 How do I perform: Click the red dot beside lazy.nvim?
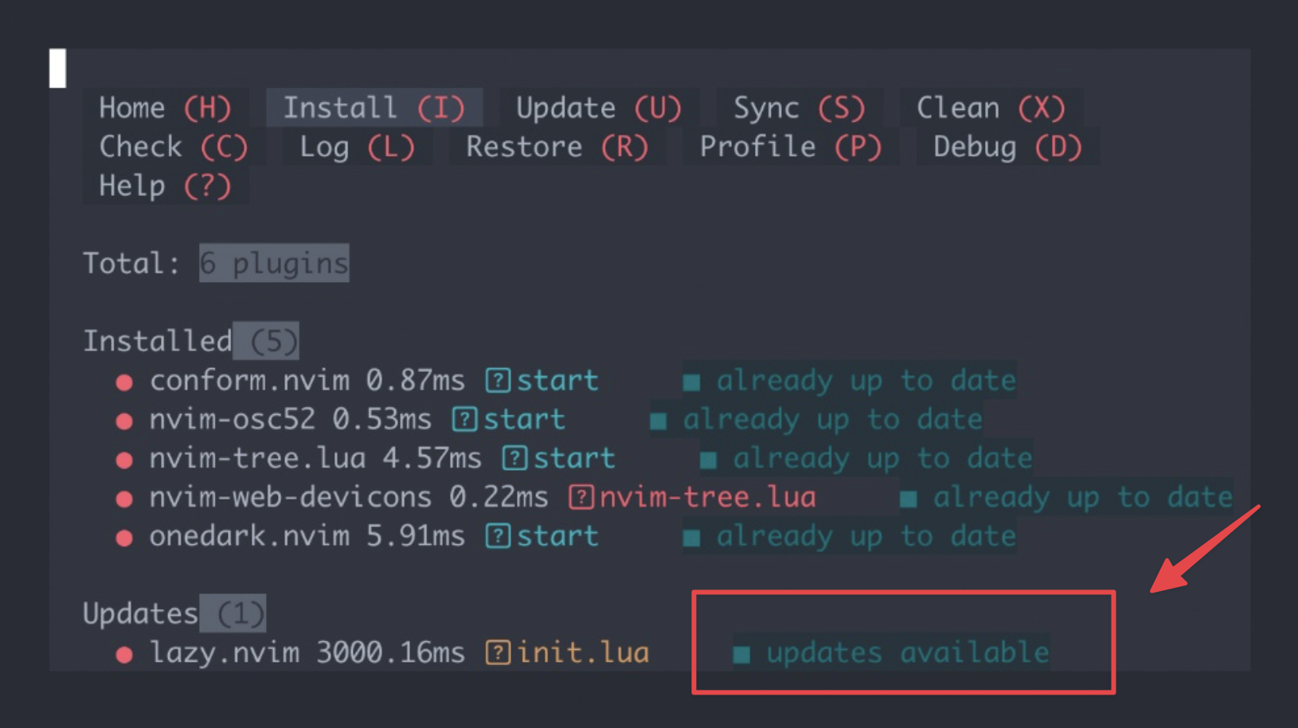point(124,655)
